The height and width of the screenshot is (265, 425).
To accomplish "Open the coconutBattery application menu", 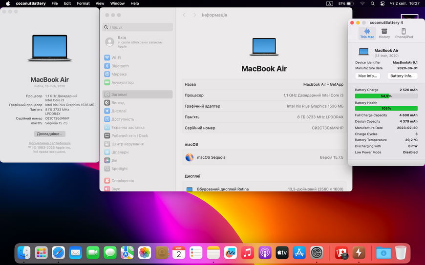I will pyautogui.click(x=31, y=3).
